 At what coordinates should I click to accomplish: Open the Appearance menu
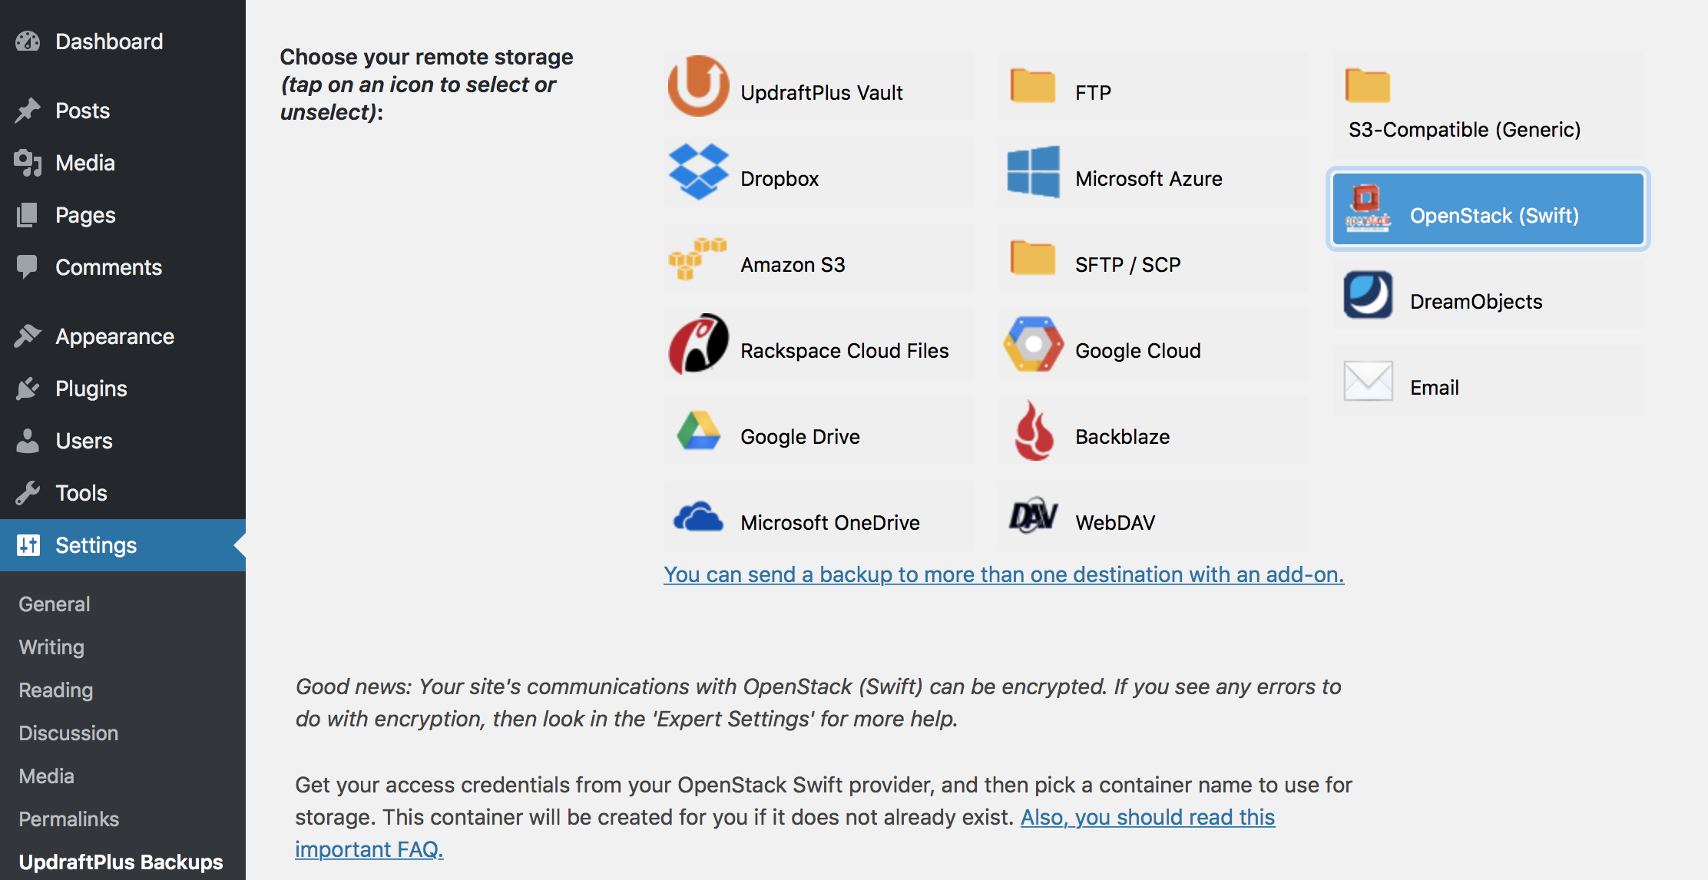(x=123, y=336)
